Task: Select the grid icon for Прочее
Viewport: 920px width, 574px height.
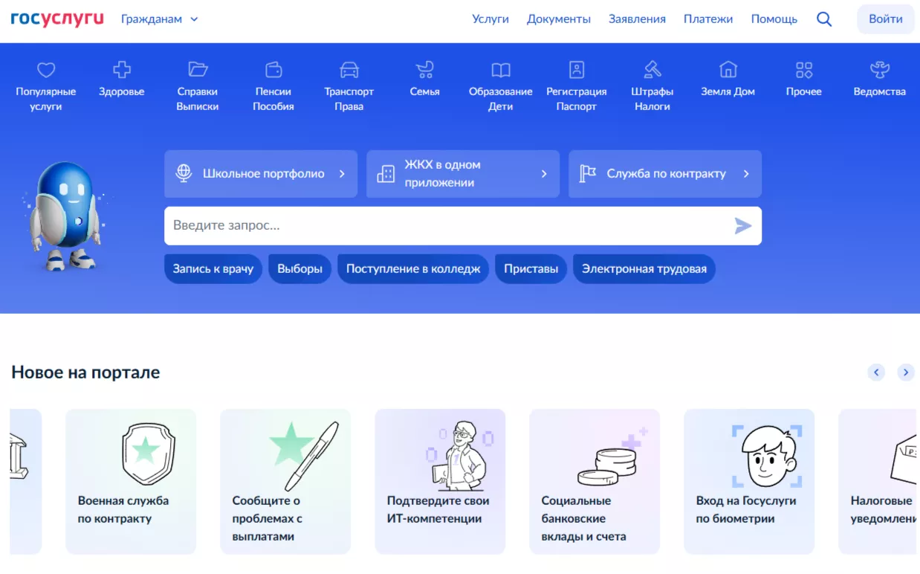Action: pyautogui.click(x=803, y=69)
